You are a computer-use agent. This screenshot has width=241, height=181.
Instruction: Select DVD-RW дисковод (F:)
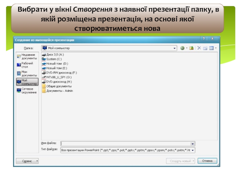(59, 73)
